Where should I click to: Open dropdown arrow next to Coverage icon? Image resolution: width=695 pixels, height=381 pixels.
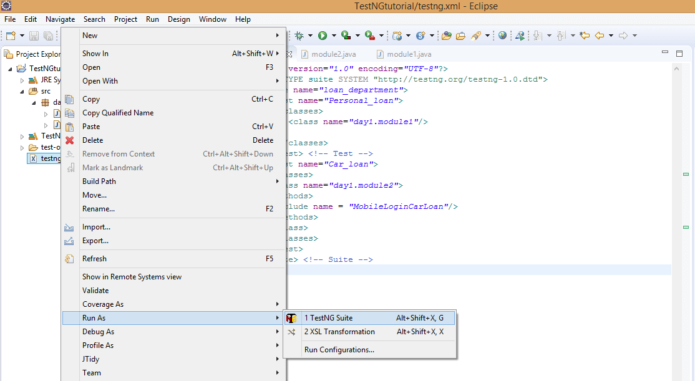coord(357,36)
